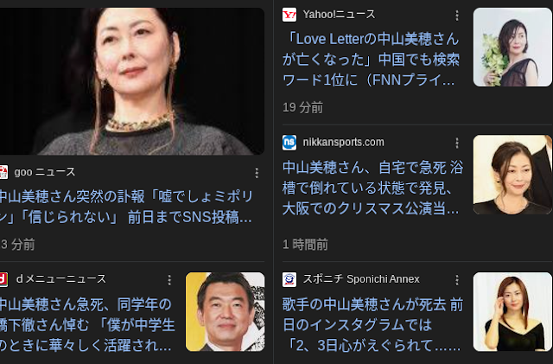This screenshot has width=553, height=364.
Task: Open more options for goo ニュース article
Action: (257, 173)
